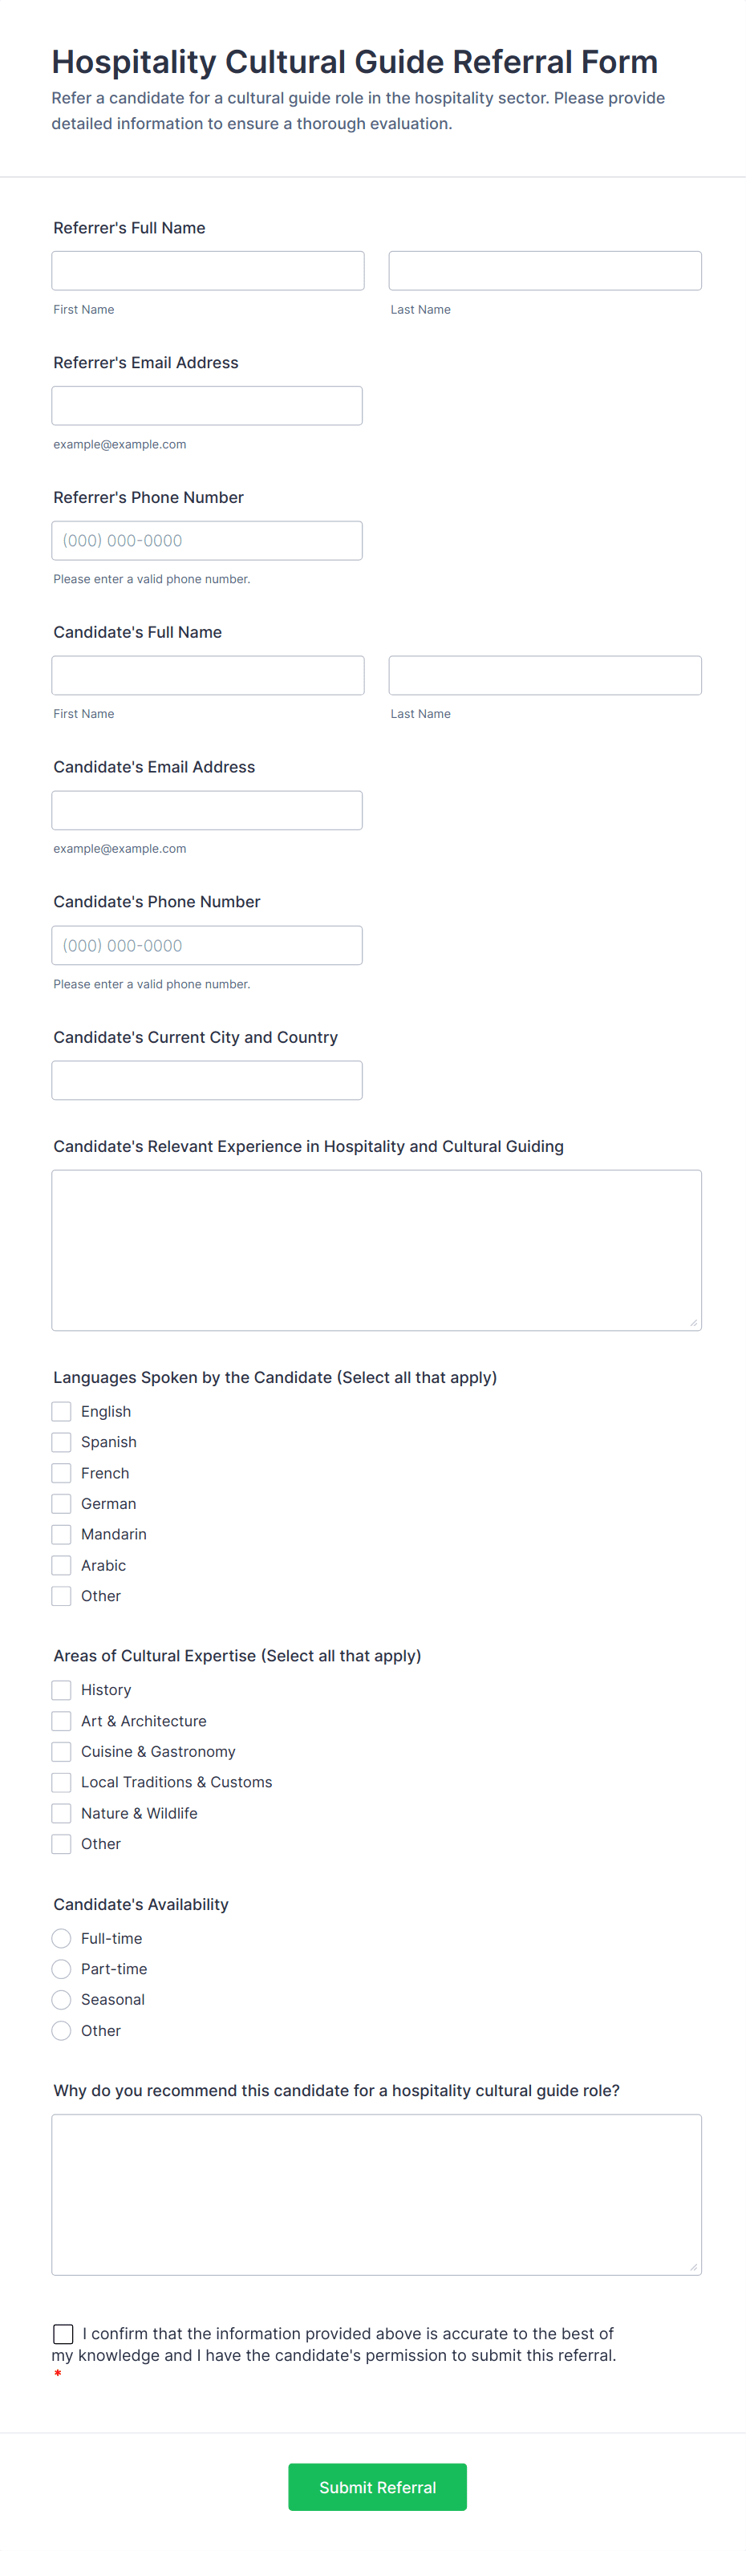Viewport: 746px width, 2551px height.
Task: Click Candidate's Current City and Country field
Action: 207,1081
